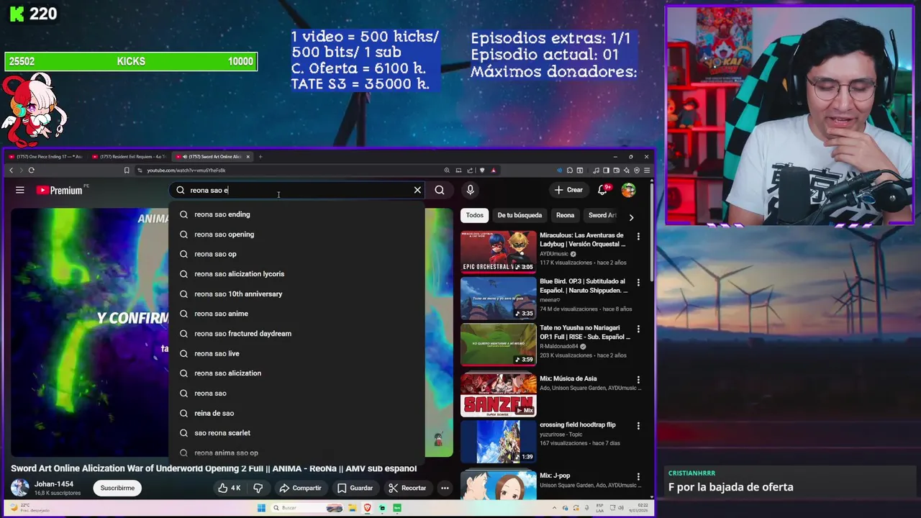Viewport: 921px width, 518px height.
Task: Open the YouTube account avatar menu
Action: (x=629, y=190)
